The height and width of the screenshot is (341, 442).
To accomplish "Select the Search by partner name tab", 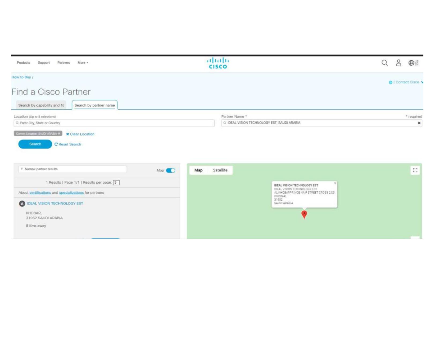I will tap(95, 105).
